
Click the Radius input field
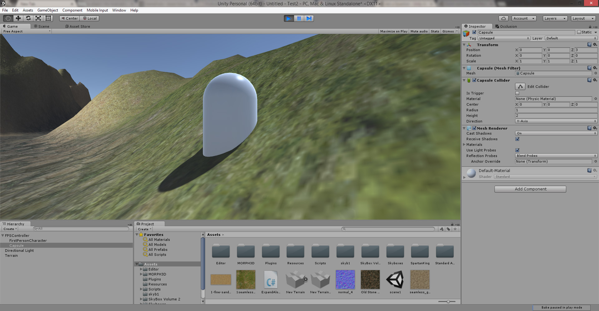tap(556, 110)
